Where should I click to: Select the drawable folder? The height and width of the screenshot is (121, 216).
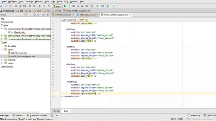tap(12, 46)
